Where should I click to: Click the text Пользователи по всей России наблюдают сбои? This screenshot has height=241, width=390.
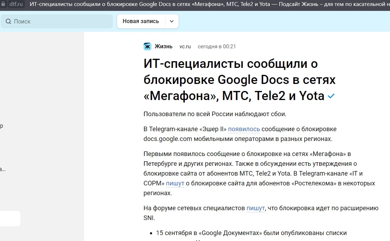click(215, 114)
